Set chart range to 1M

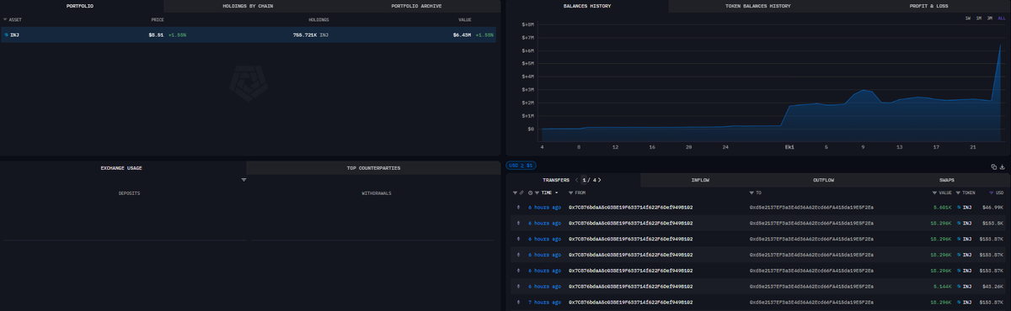tap(980, 18)
